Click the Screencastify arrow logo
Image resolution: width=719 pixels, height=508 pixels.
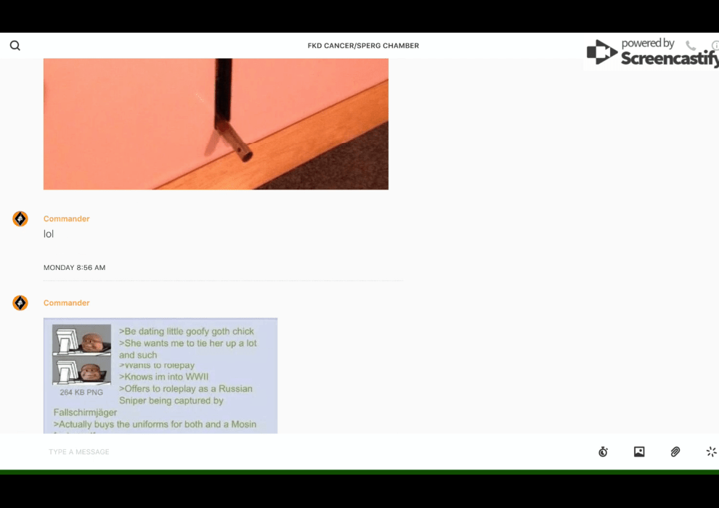[601, 52]
